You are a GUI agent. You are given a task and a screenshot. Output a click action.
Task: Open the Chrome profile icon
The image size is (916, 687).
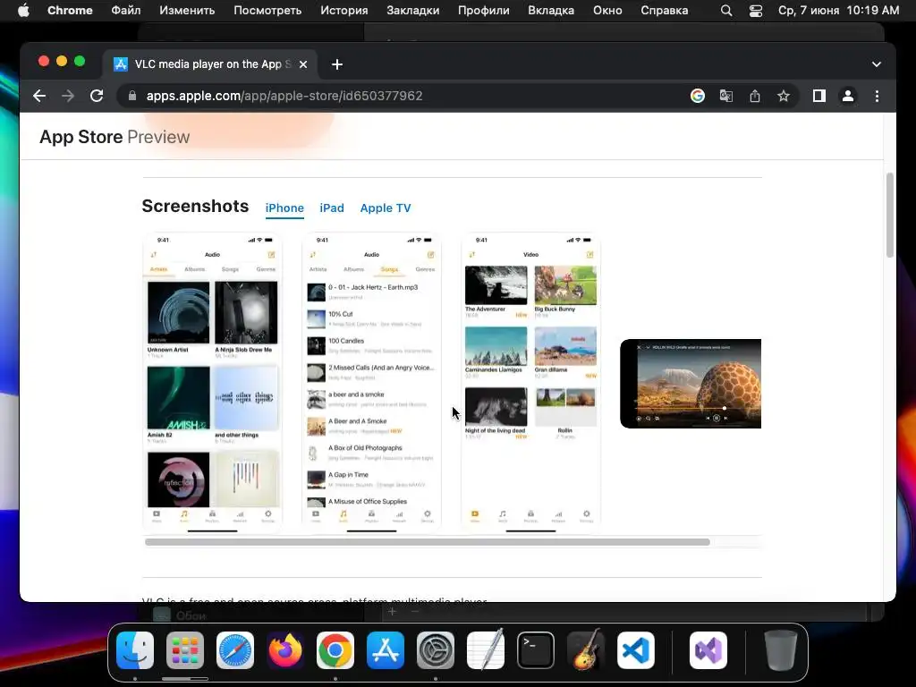(848, 96)
